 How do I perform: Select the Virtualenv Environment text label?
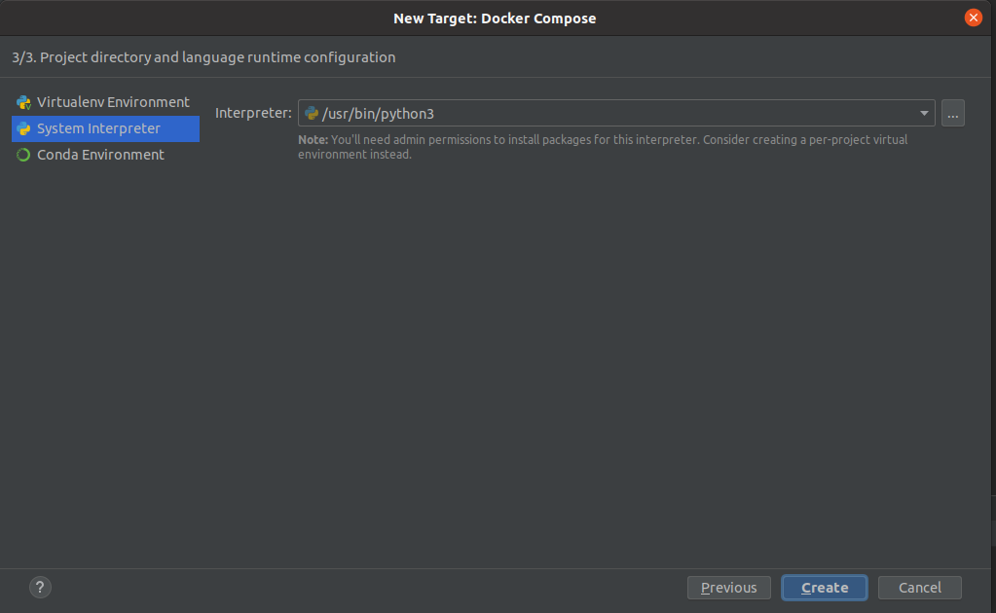113,102
